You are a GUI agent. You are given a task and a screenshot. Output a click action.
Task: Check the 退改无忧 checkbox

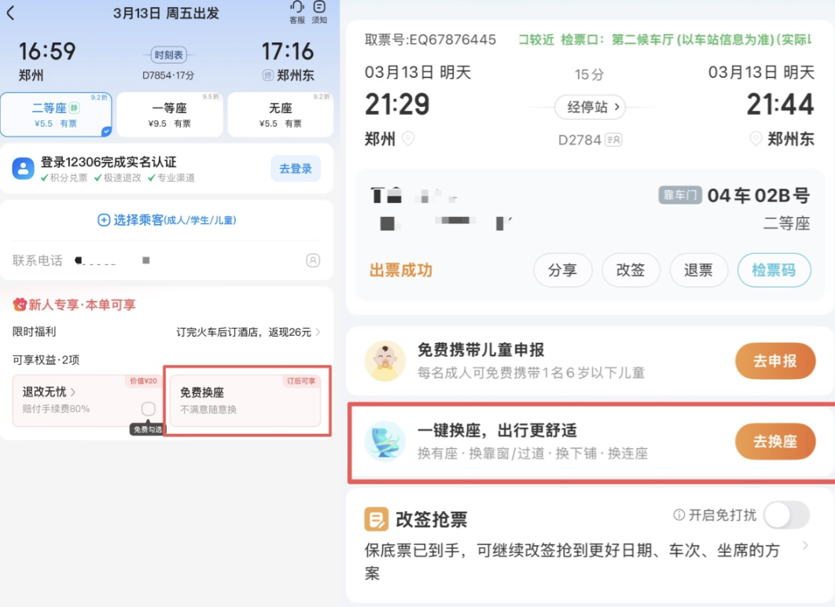[148, 409]
